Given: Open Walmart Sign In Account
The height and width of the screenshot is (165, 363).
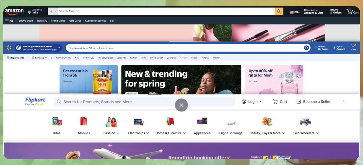Looking at the screenshot, I should tap(339, 48).
